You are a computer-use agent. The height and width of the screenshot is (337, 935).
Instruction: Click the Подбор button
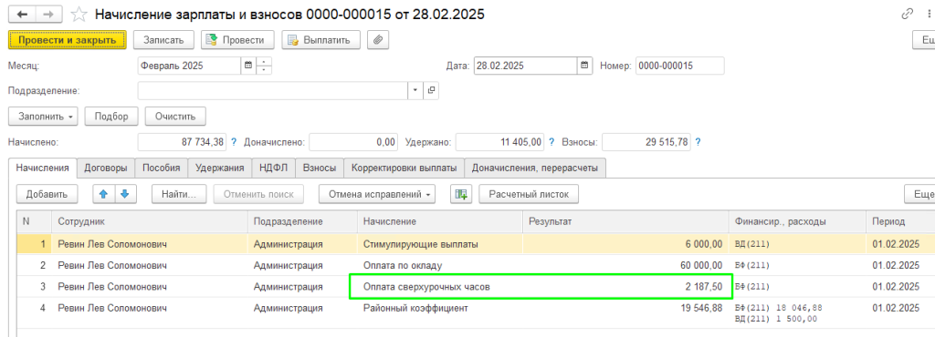coord(111,117)
